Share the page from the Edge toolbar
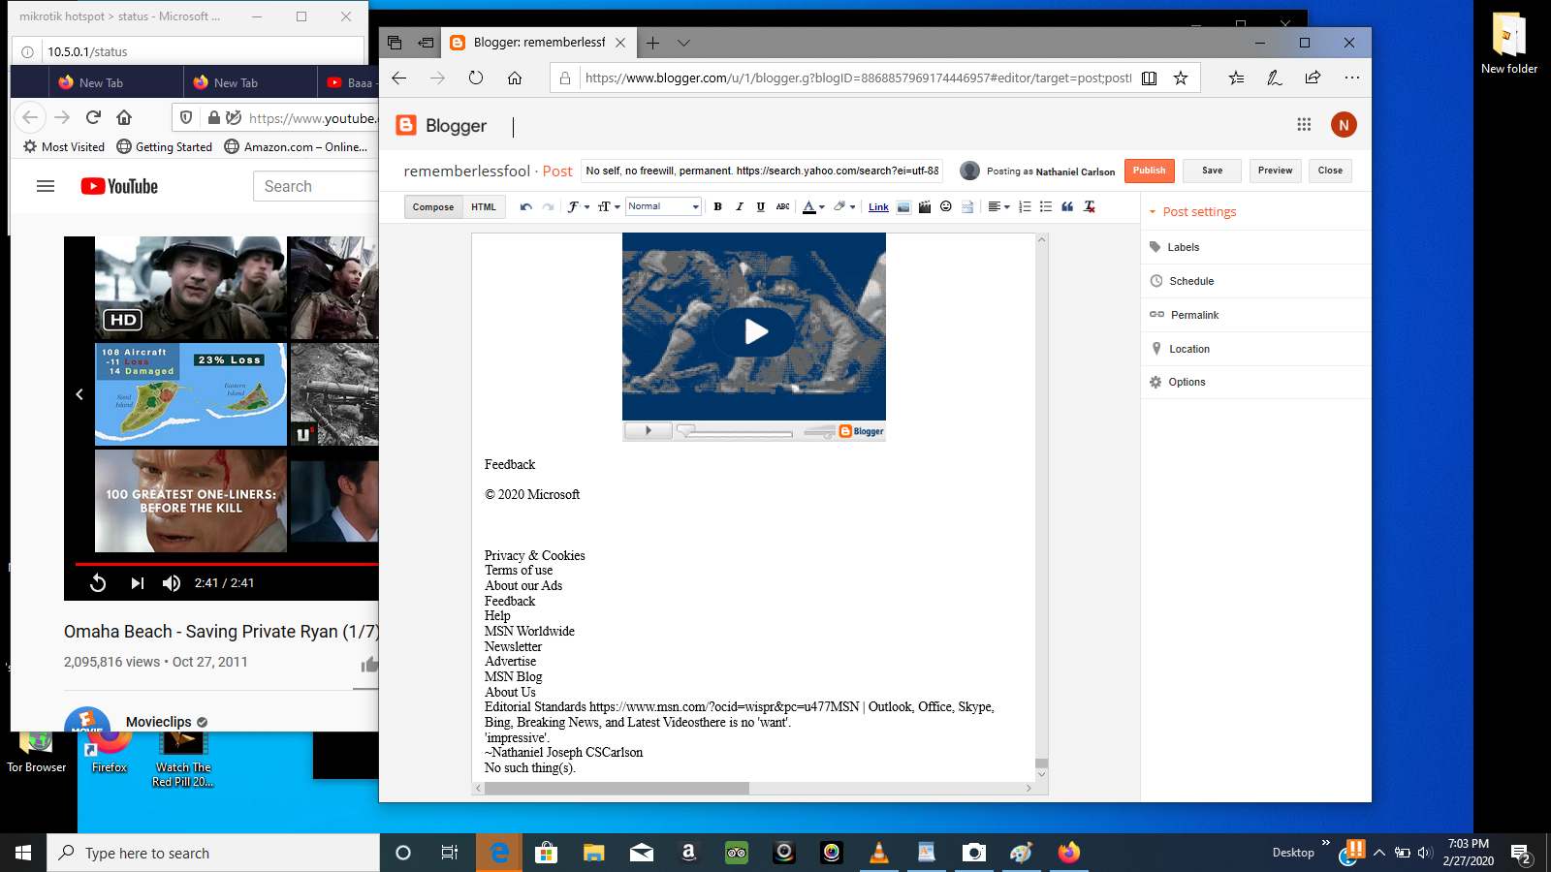 [x=1313, y=78]
